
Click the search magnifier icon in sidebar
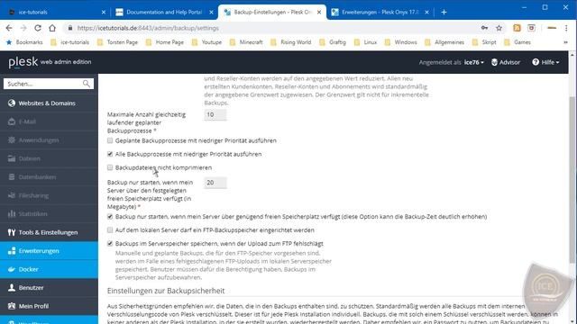[x=87, y=84]
